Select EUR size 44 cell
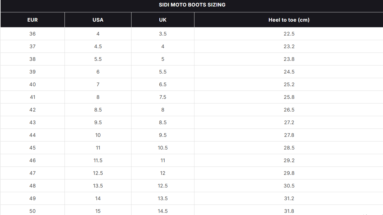383x215 pixels. click(x=33, y=135)
